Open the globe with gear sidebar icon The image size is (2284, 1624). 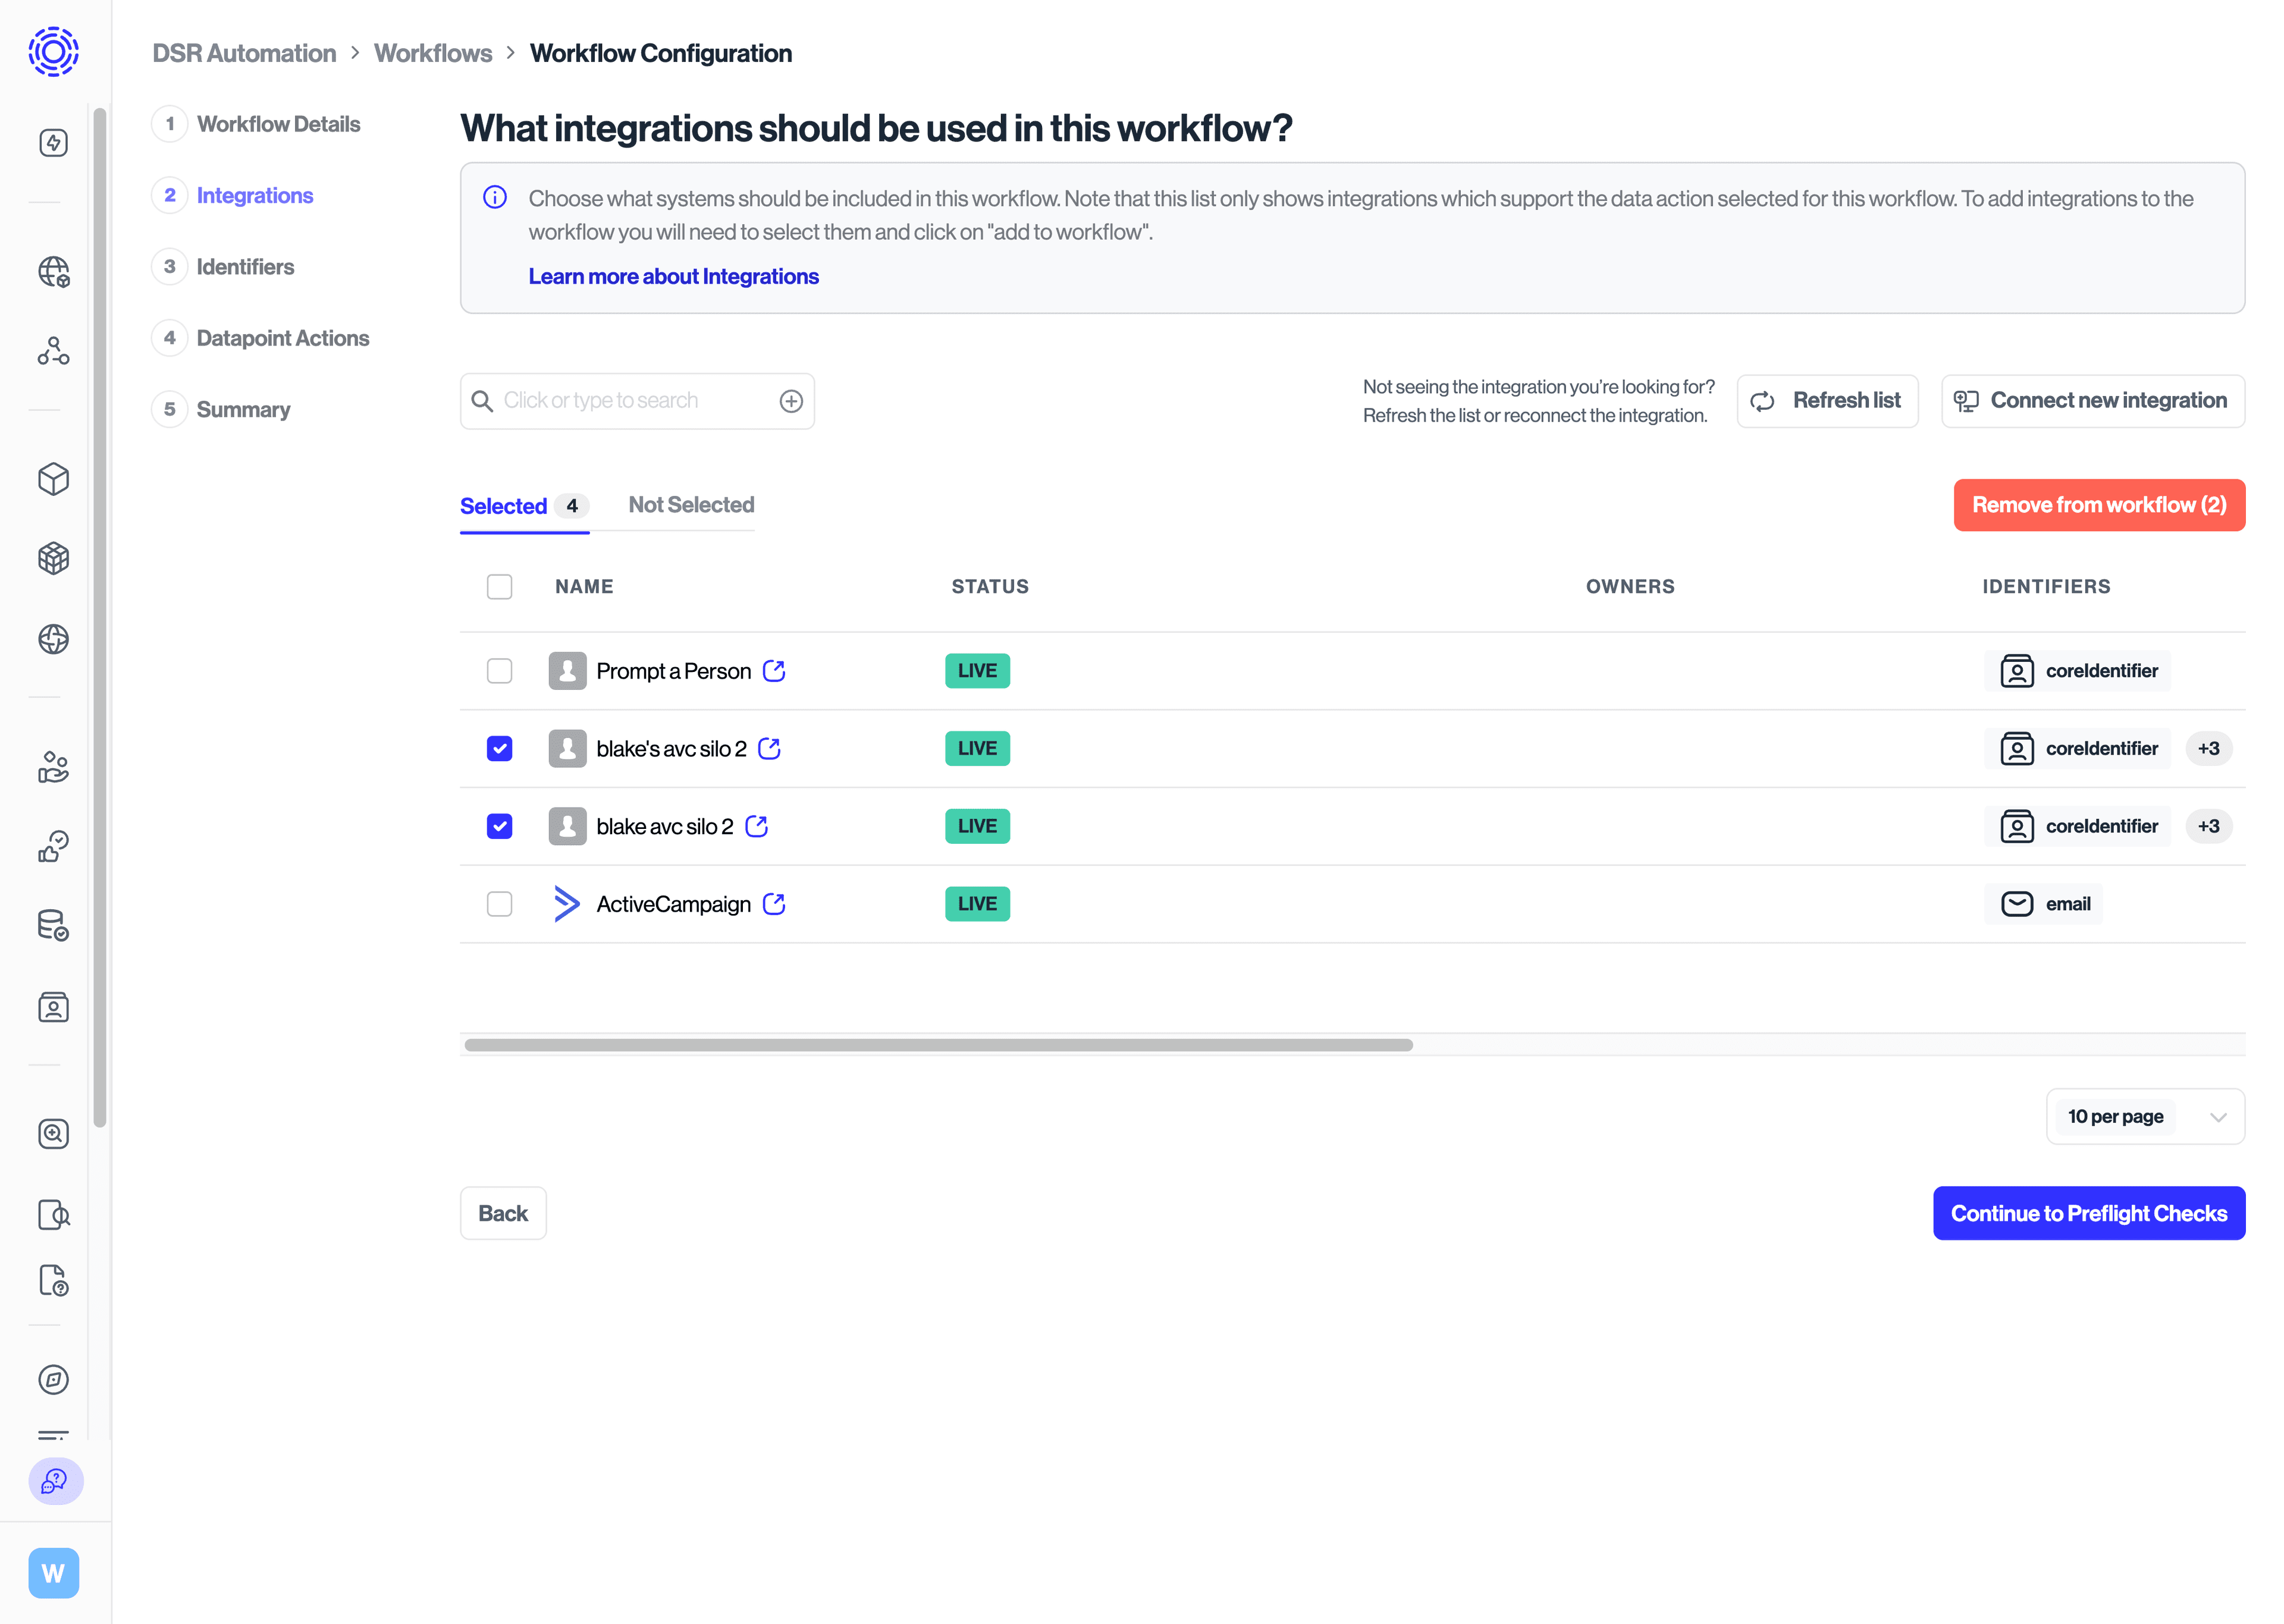click(x=53, y=271)
